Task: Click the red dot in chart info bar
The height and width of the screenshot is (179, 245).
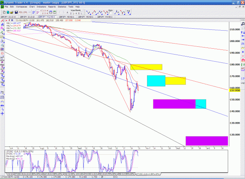Action: 6,20
